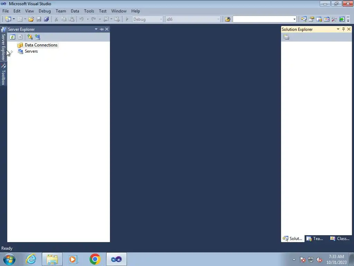Screen dimensions: 354x266
Task: Open Google Chrome from the taskbar
Action: coord(95,259)
